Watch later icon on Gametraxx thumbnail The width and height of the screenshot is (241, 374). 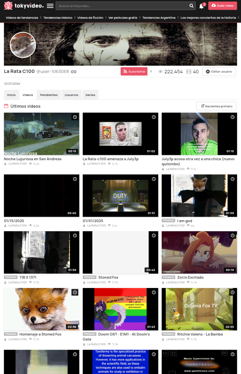pyautogui.click(x=232, y=355)
